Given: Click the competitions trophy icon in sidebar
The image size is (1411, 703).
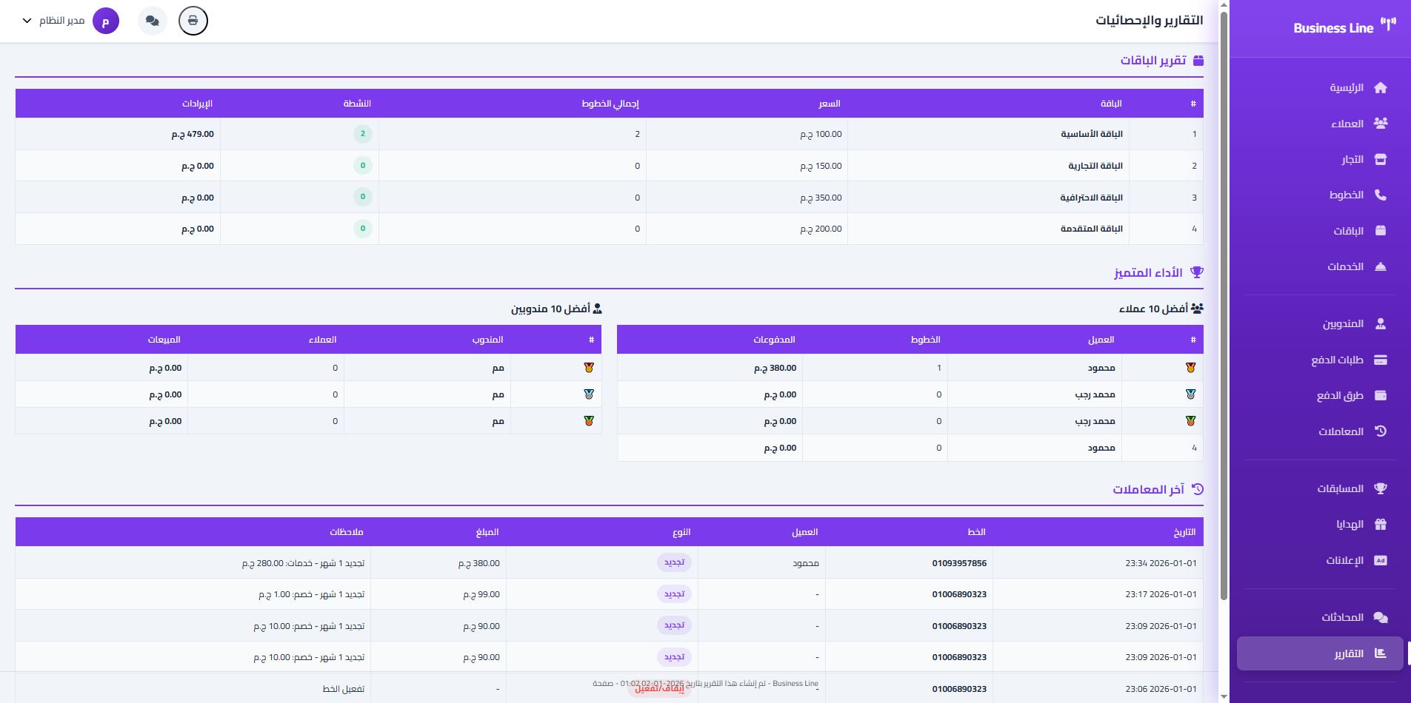Looking at the screenshot, I should [1380, 488].
